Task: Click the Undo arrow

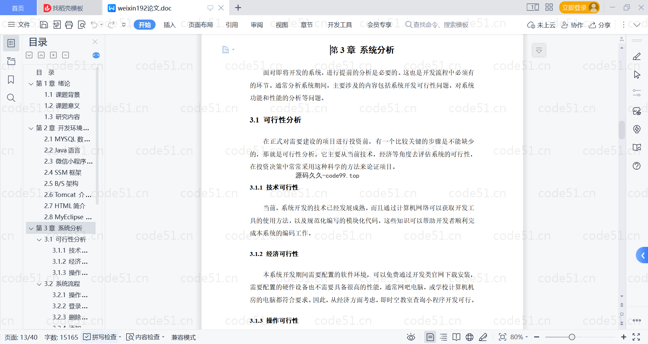Action: click(x=94, y=25)
